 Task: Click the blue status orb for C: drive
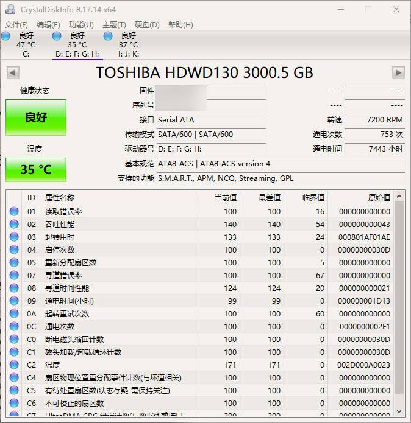tap(5, 36)
